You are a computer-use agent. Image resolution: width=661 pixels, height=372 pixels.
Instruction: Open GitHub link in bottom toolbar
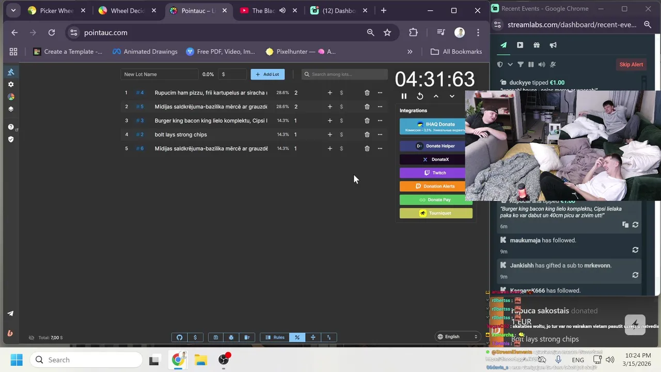coord(180,337)
